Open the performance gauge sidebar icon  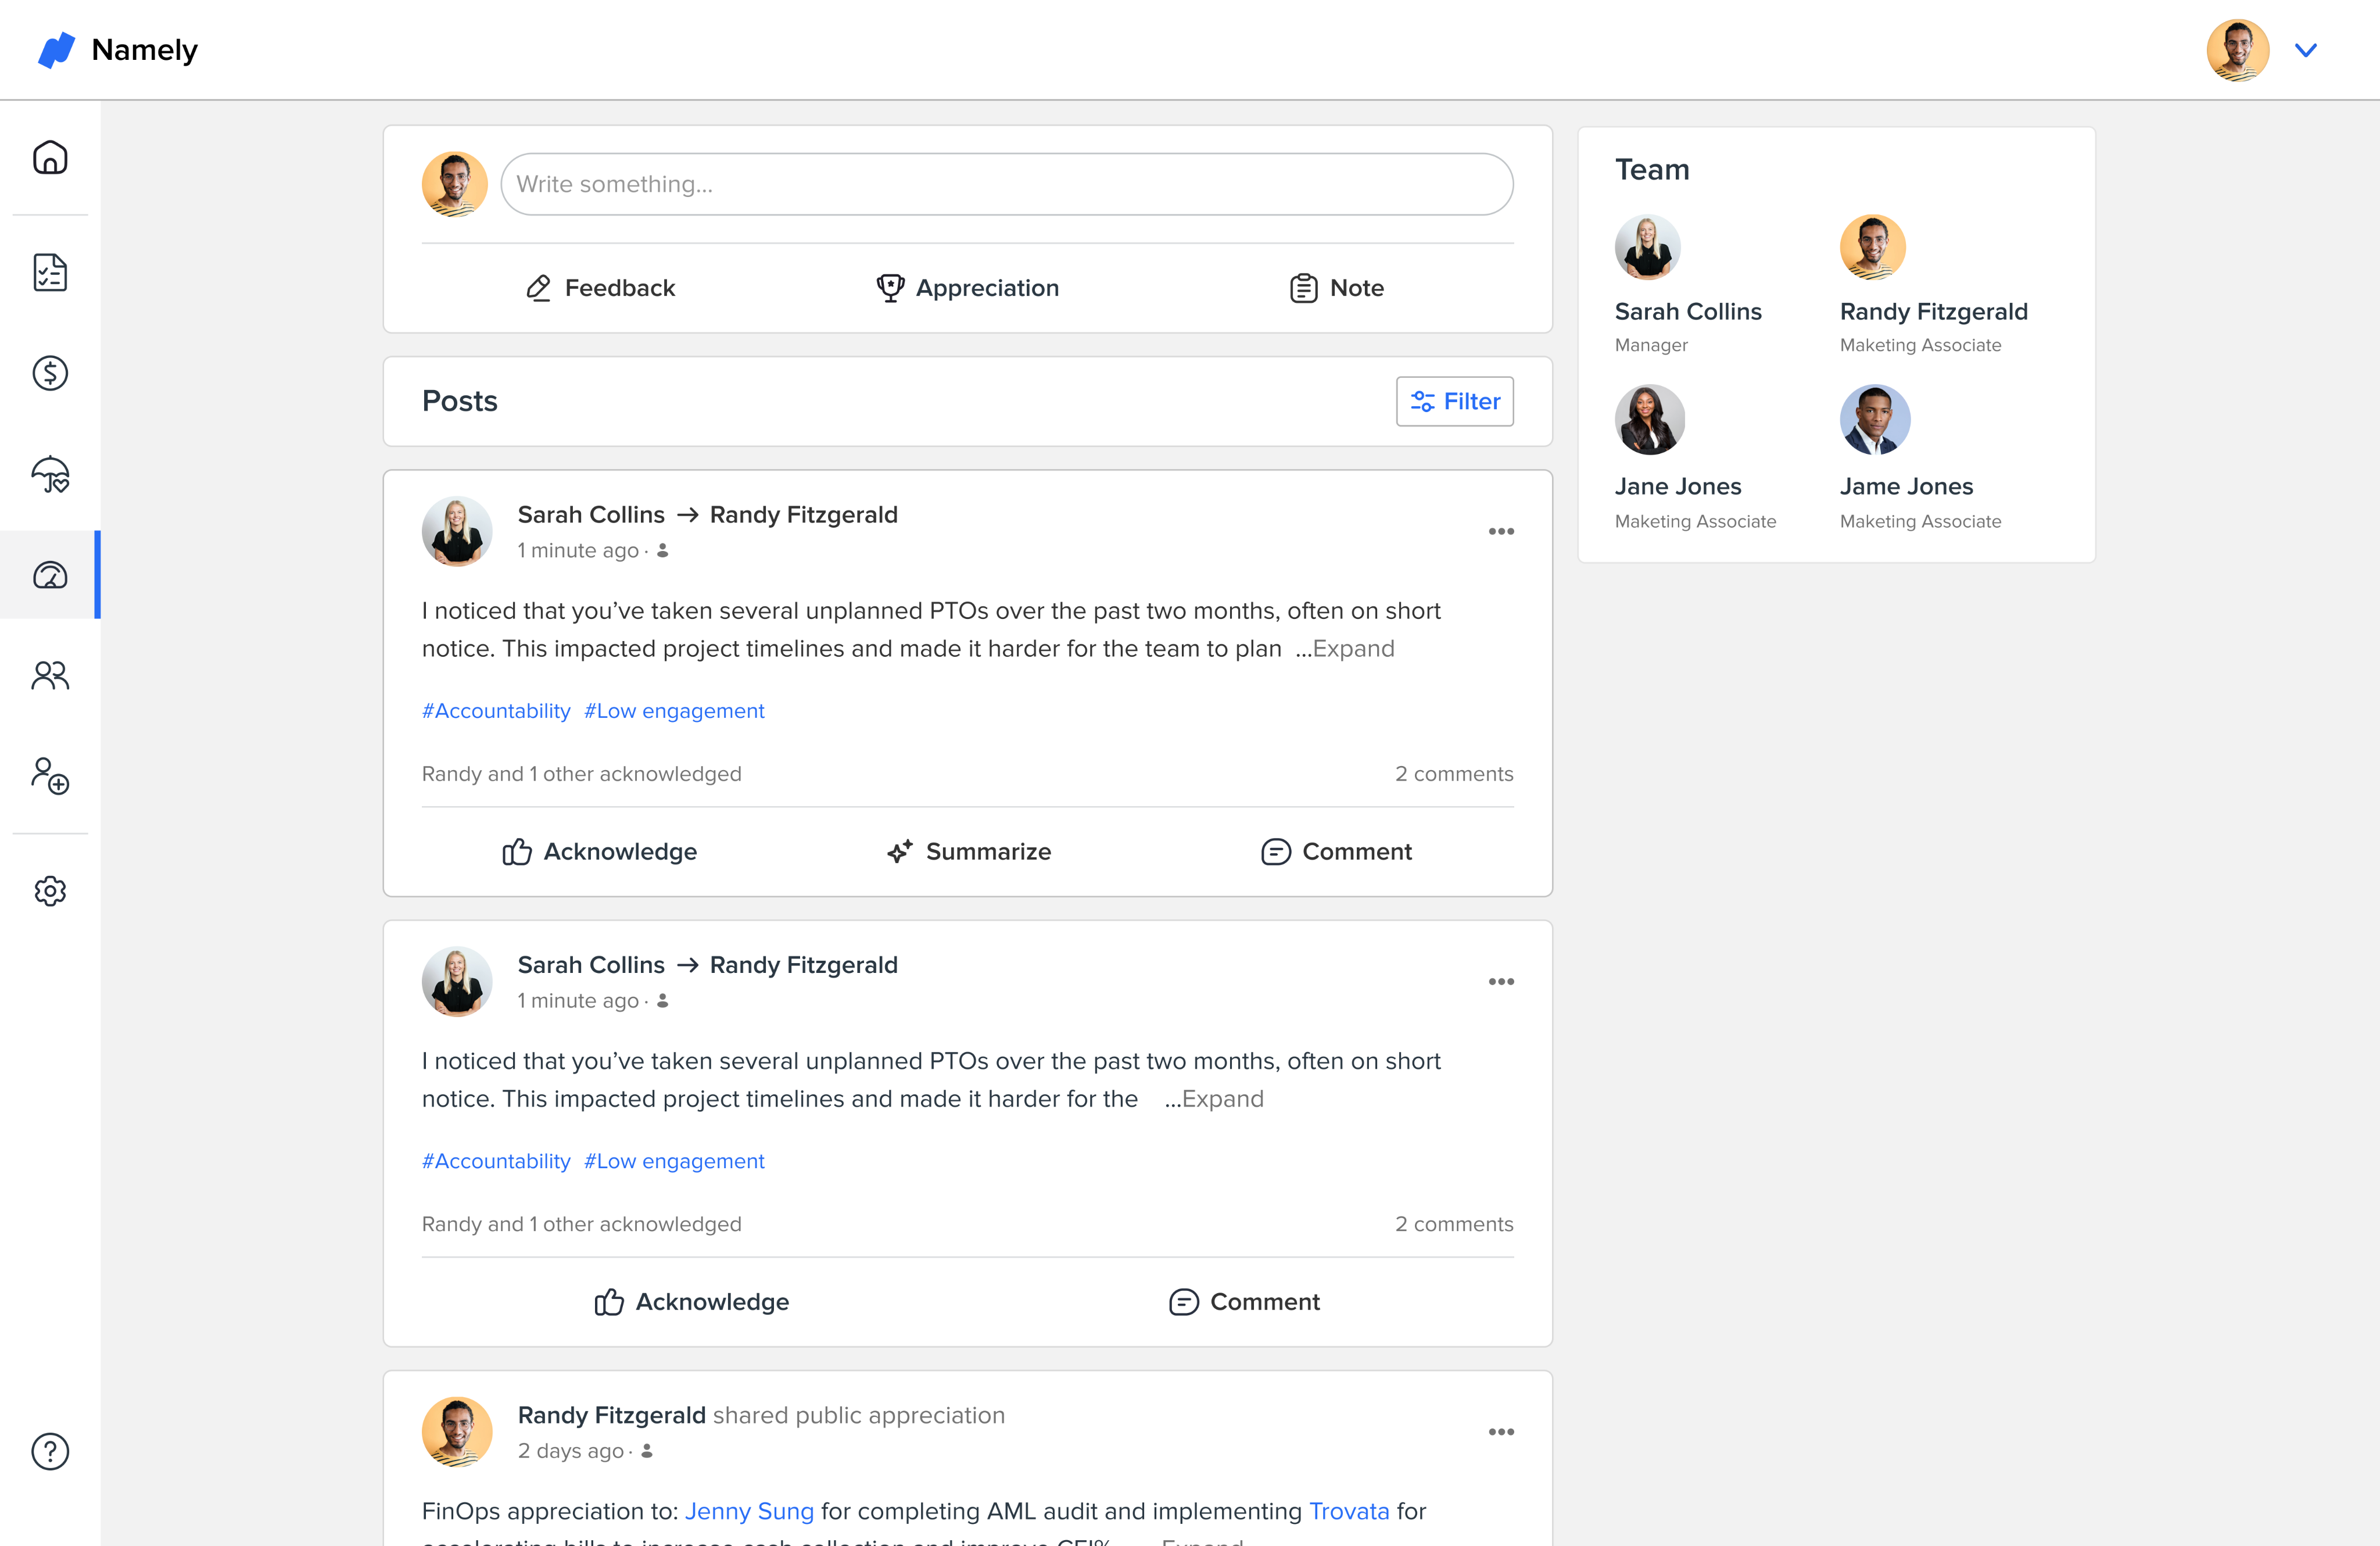[50, 575]
